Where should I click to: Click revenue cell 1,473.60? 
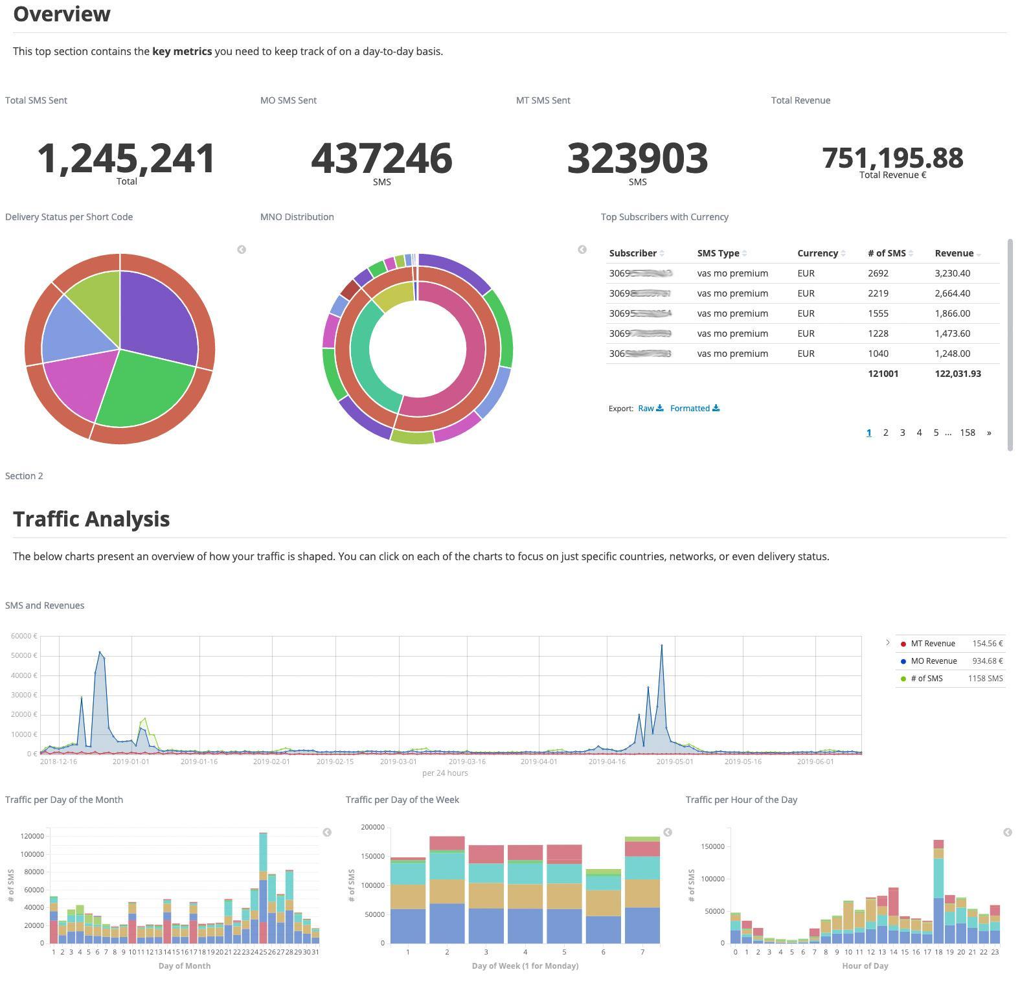click(x=952, y=333)
